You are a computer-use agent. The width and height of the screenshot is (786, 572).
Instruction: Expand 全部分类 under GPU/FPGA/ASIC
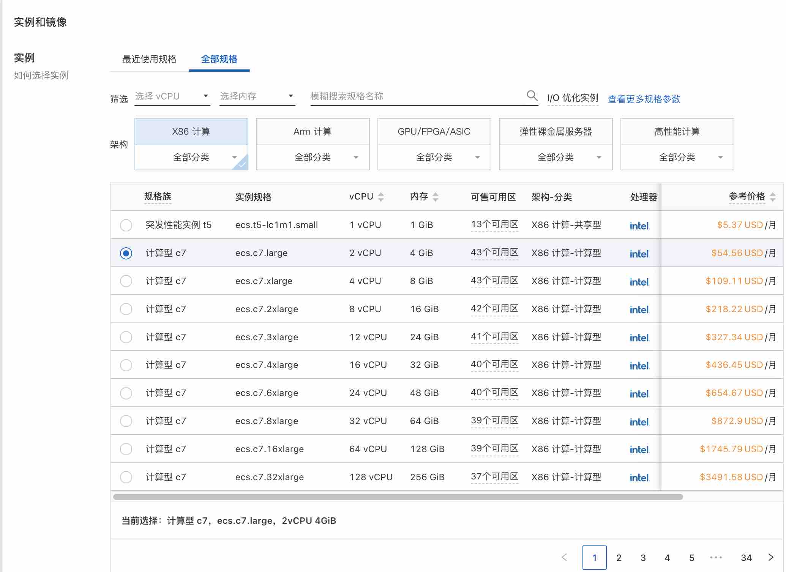434,157
